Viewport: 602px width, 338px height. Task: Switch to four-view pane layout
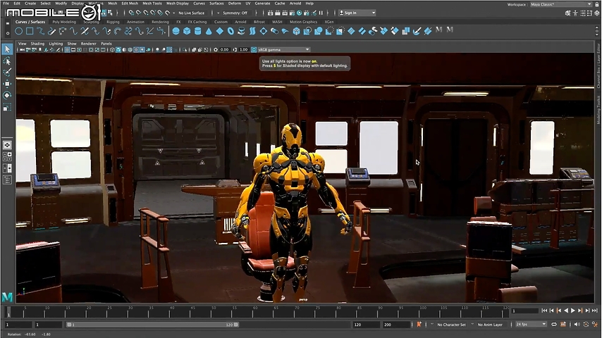(7, 156)
